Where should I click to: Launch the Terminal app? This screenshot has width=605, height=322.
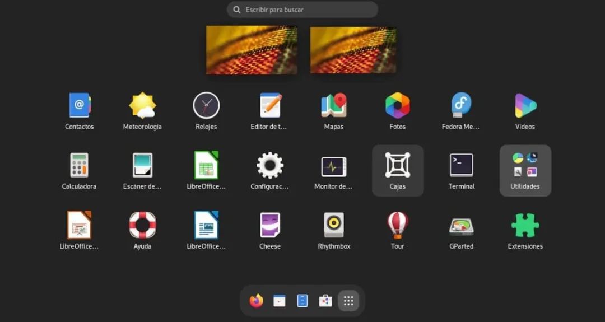point(461,165)
